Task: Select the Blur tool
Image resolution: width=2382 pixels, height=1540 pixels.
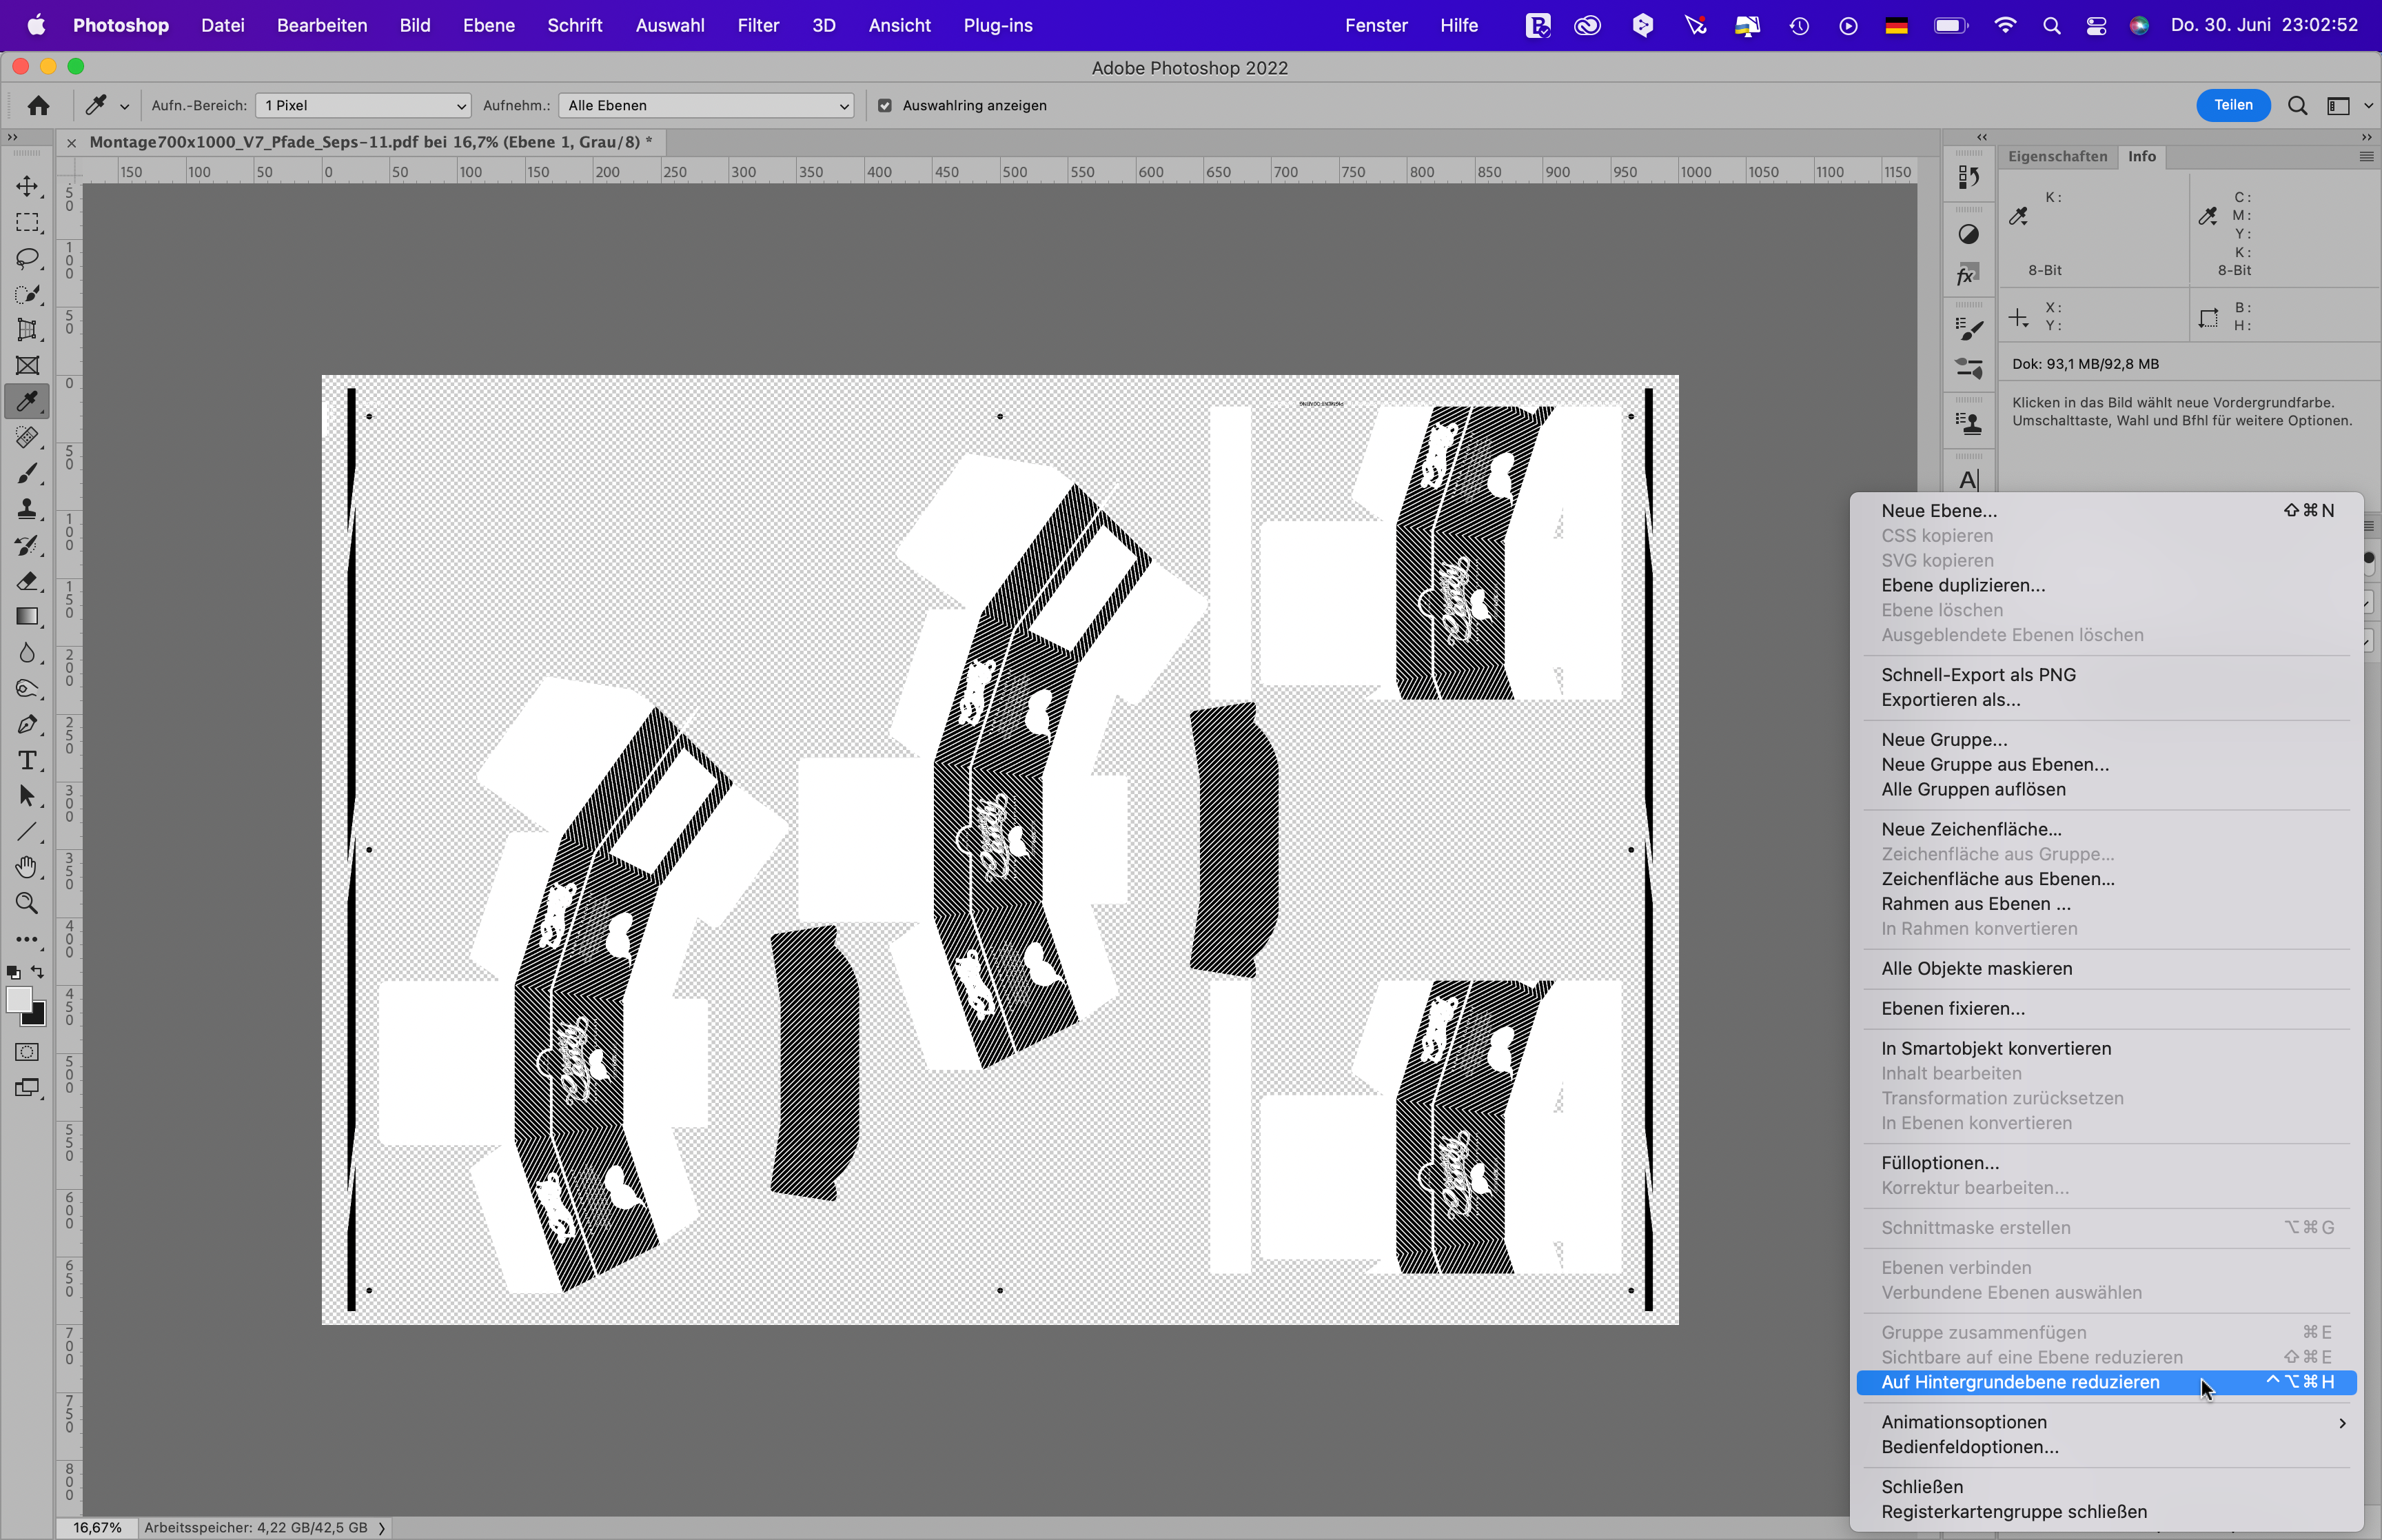Action: tap(27, 653)
